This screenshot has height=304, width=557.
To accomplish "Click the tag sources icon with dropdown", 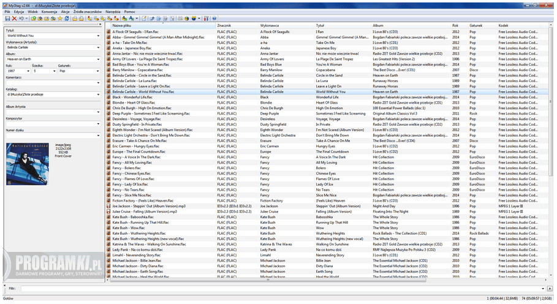I will click(194, 18).
